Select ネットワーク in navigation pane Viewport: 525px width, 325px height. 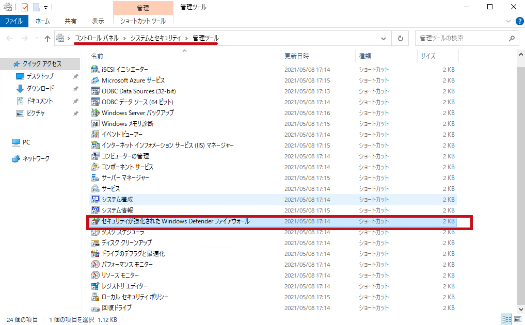tap(31, 159)
